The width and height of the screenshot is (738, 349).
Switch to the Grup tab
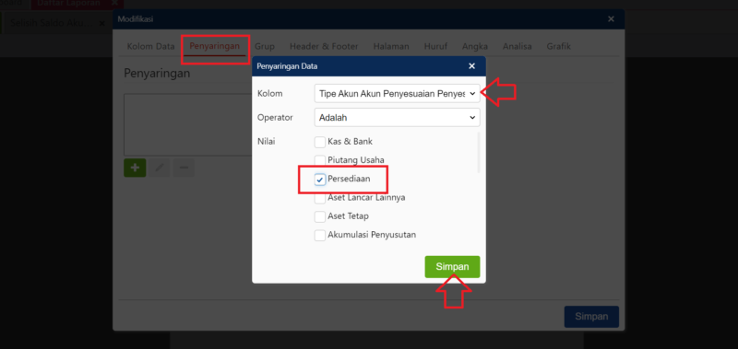(x=265, y=46)
